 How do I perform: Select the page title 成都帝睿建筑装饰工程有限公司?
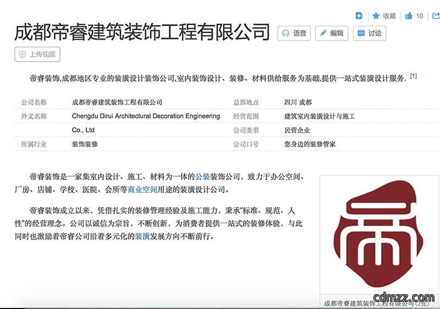[x=142, y=32]
